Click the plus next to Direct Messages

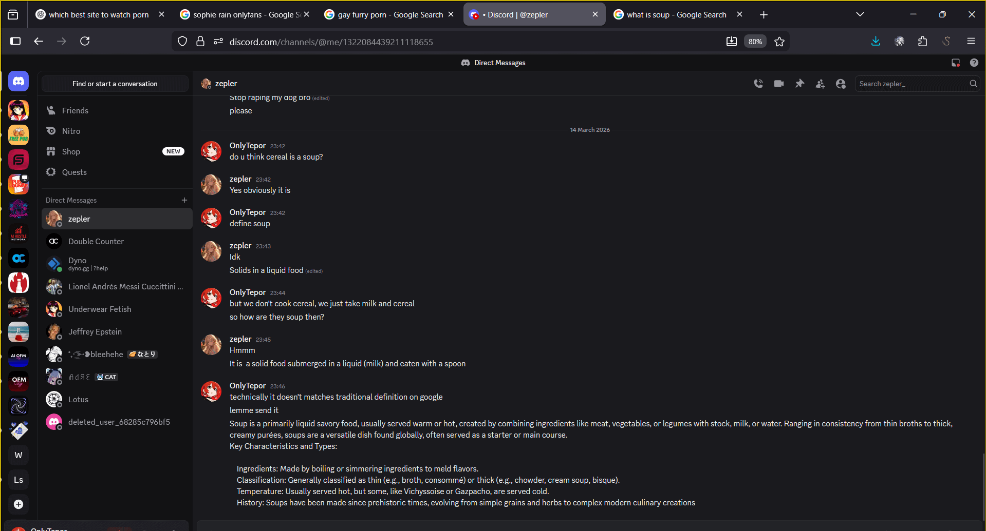(x=184, y=200)
